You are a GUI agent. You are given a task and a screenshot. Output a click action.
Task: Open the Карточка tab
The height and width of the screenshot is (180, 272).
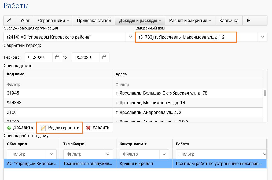[x=229, y=20]
